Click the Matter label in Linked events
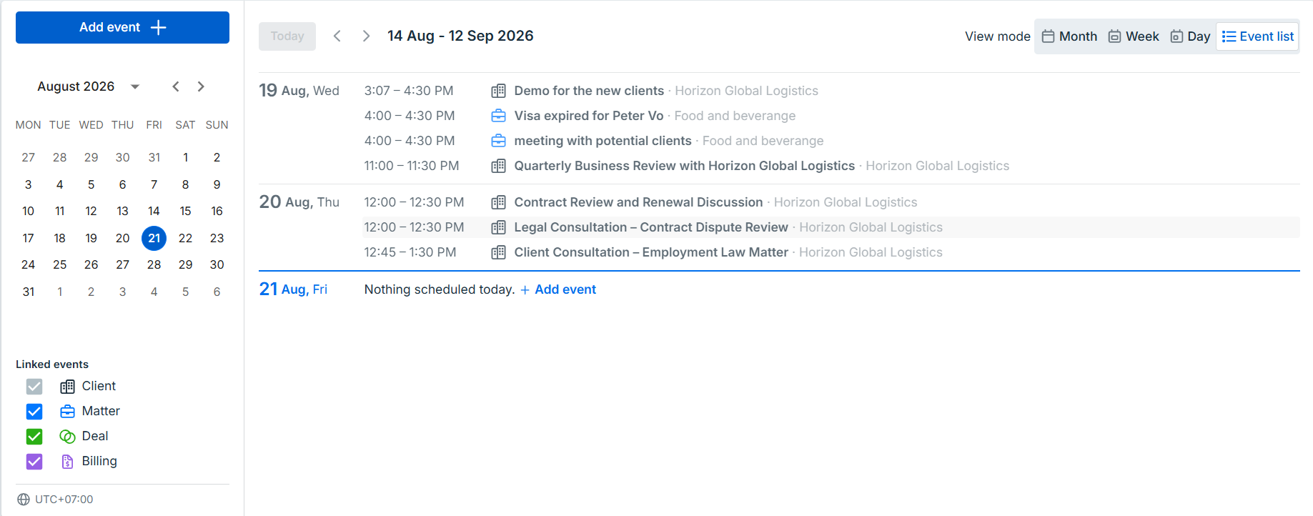The height and width of the screenshot is (516, 1313). click(x=101, y=411)
